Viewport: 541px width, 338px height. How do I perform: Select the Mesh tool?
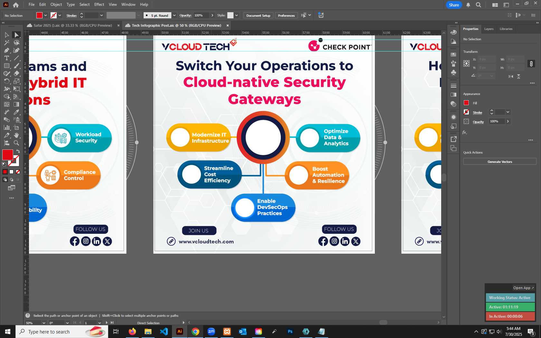pos(6,104)
